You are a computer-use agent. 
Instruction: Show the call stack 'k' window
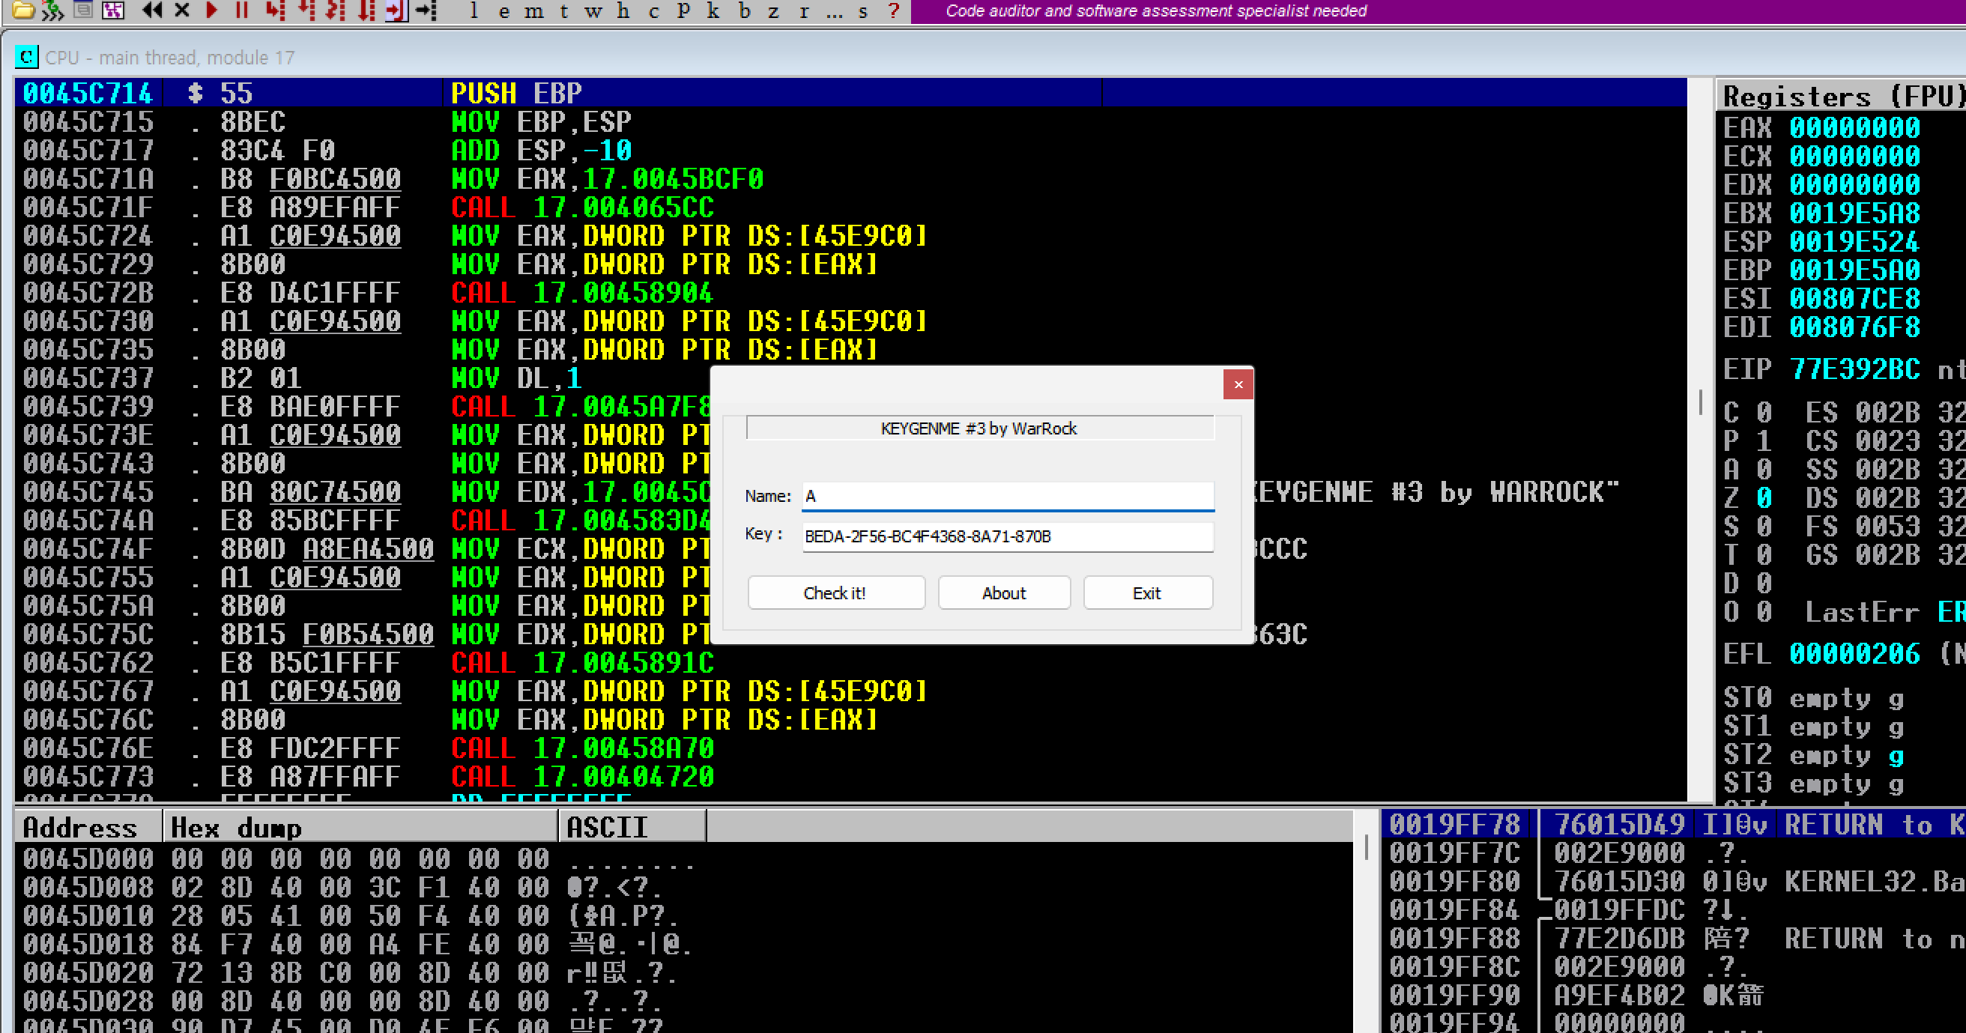(x=713, y=11)
